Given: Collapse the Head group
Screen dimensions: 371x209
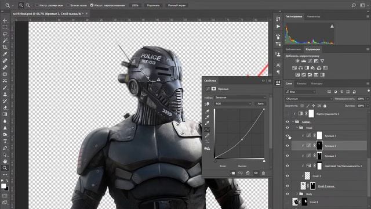Looking at the screenshot, I should pos(297,128).
